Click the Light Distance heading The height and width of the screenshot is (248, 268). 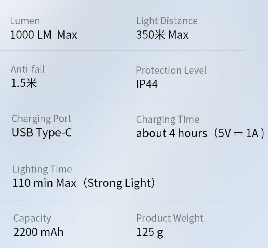167,21
